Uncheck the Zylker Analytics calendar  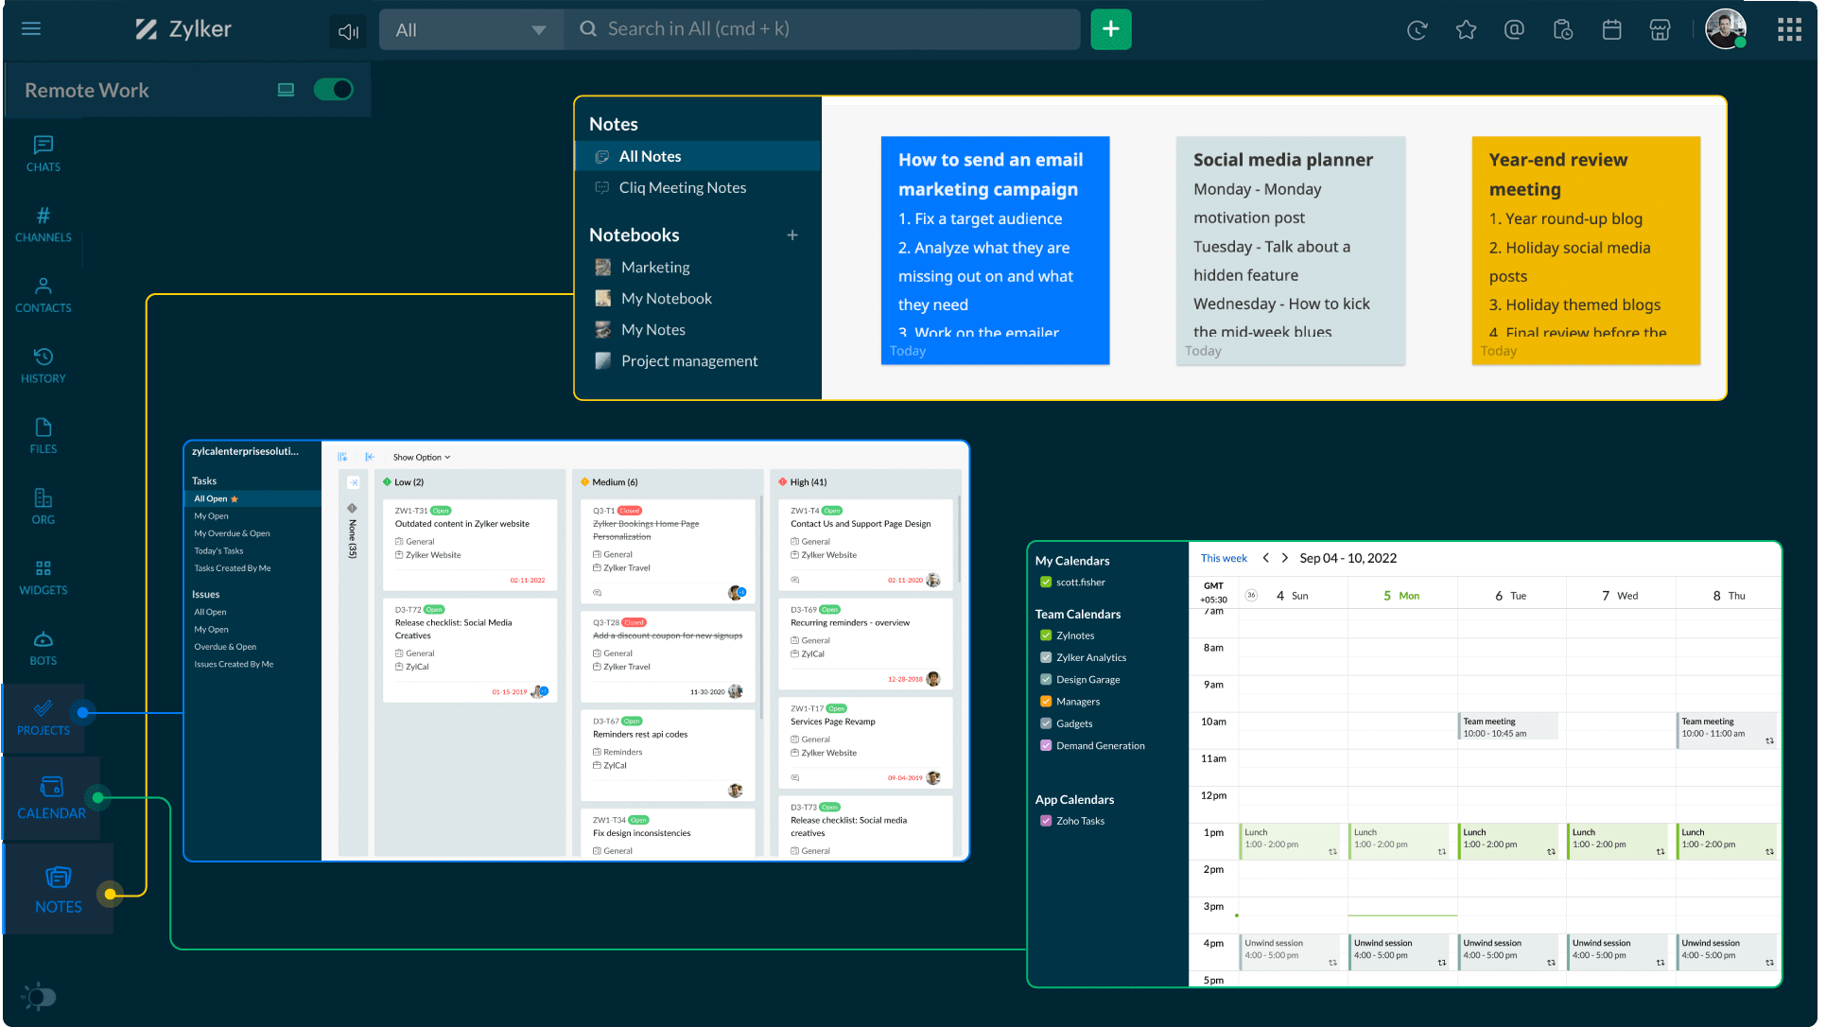click(1046, 657)
